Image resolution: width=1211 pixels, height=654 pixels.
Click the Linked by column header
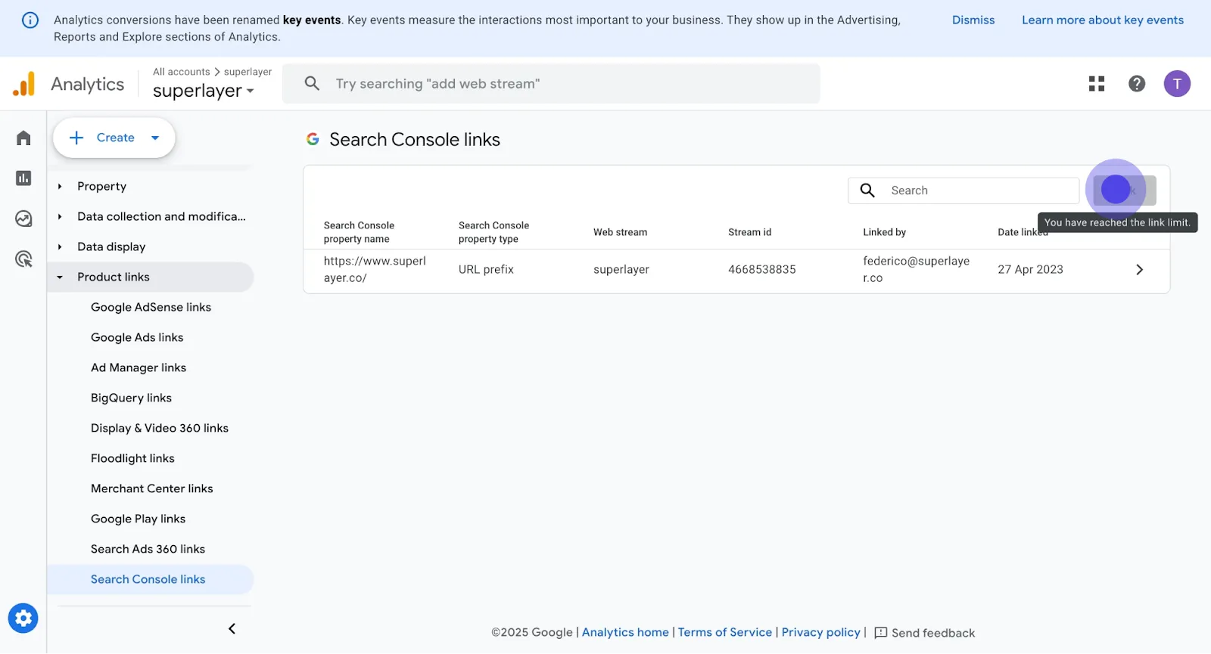click(884, 232)
